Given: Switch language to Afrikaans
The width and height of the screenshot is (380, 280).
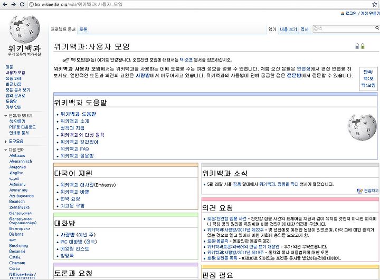Looking at the screenshot, I should tap(17, 156).
